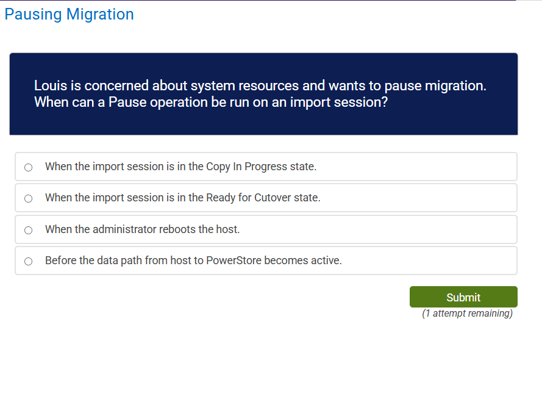Click answer text about host to PowerStore path
Image resolution: width=542 pixels, height=410 pixels.
pos(193,261)
